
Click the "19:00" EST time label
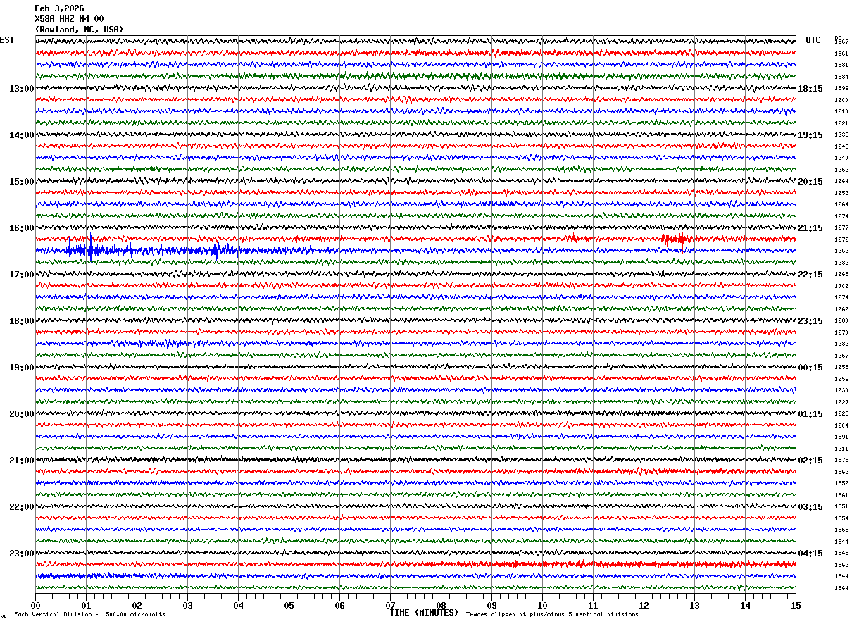coord(21,368)
